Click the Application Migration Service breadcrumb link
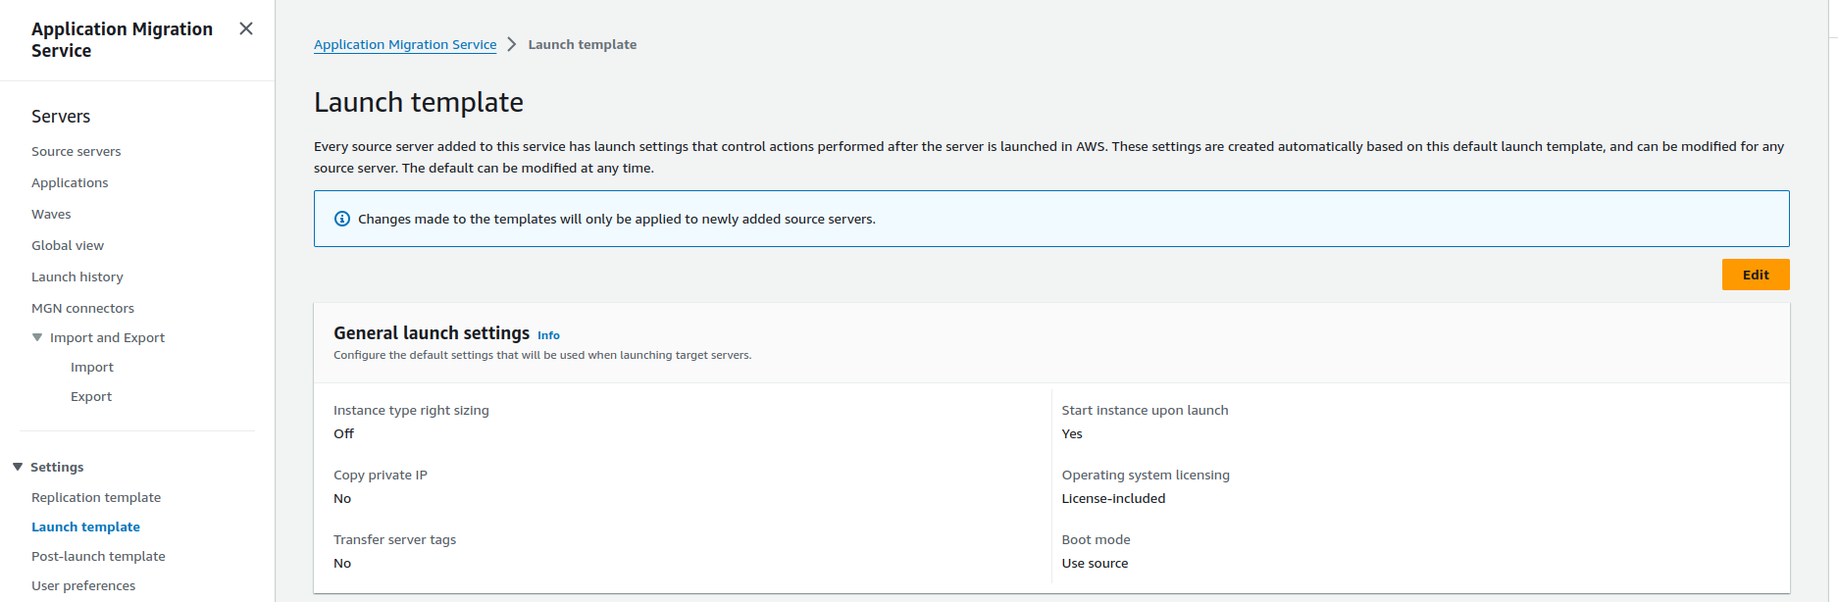Screen dimensions: 1838x602 point(405,44)
